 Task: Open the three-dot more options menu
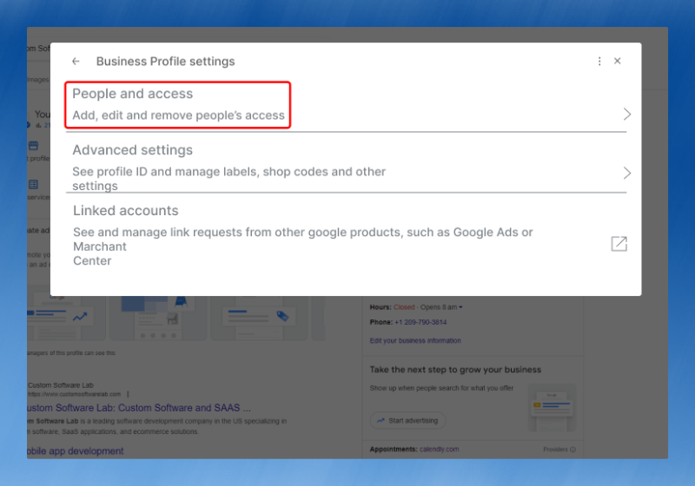point(599,61)
